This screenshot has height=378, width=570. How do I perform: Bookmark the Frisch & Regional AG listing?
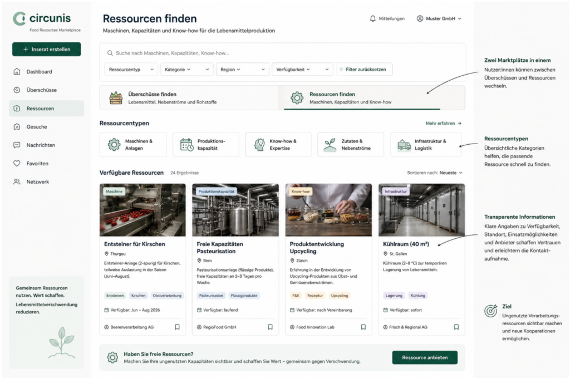(x=456, y=327)
